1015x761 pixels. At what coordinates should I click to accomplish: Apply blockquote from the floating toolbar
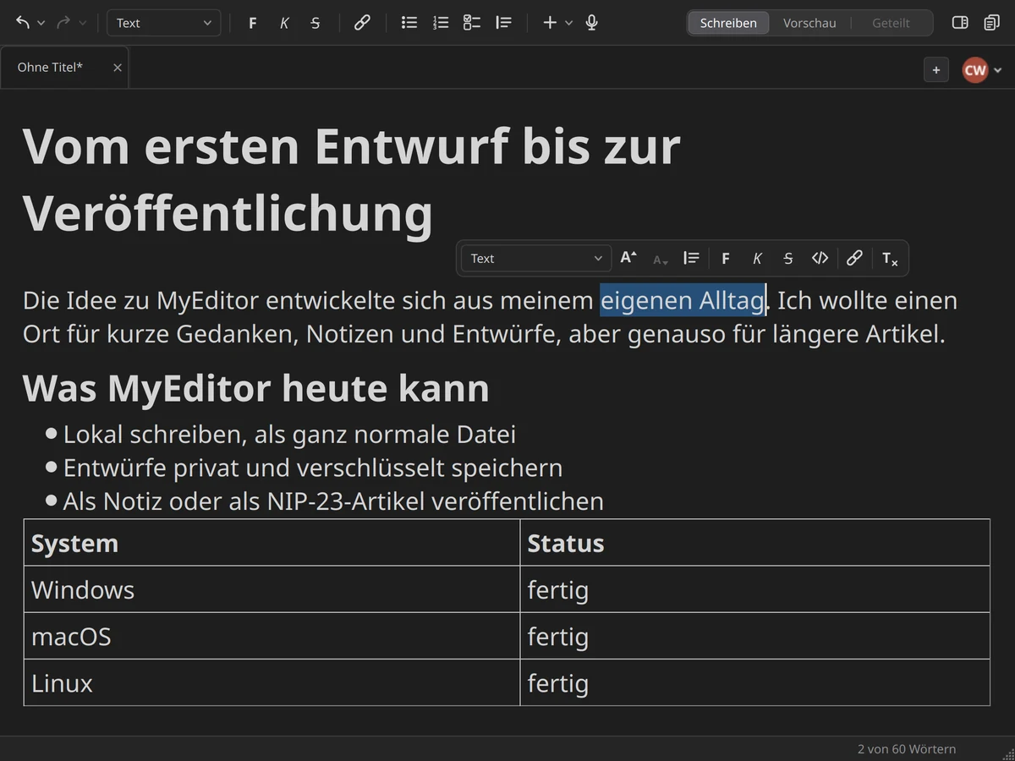pos(692,259)
